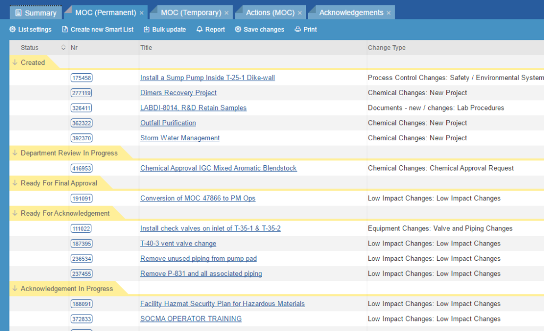Switch to Actions (MOC) tab
This screenshot has height=331, width=544.
coord(270,13)
